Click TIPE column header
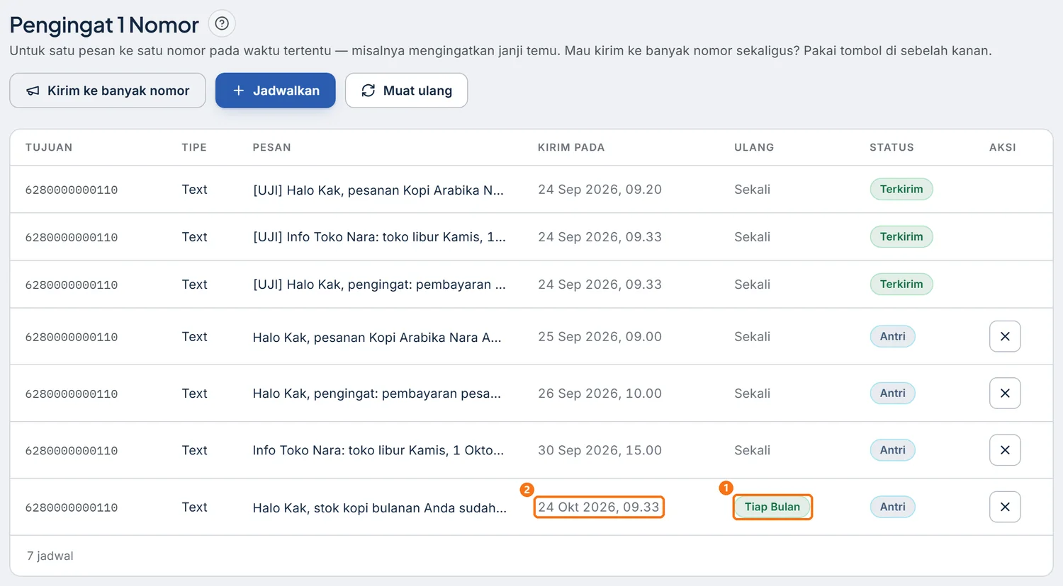 (x=194, y=147)
